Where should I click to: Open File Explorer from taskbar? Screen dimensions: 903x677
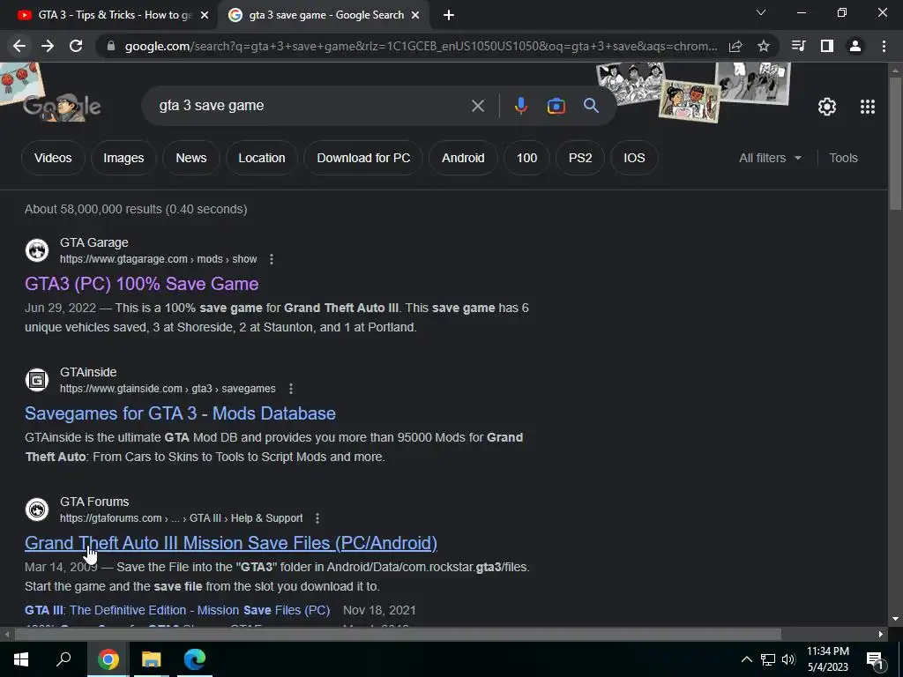152,659
